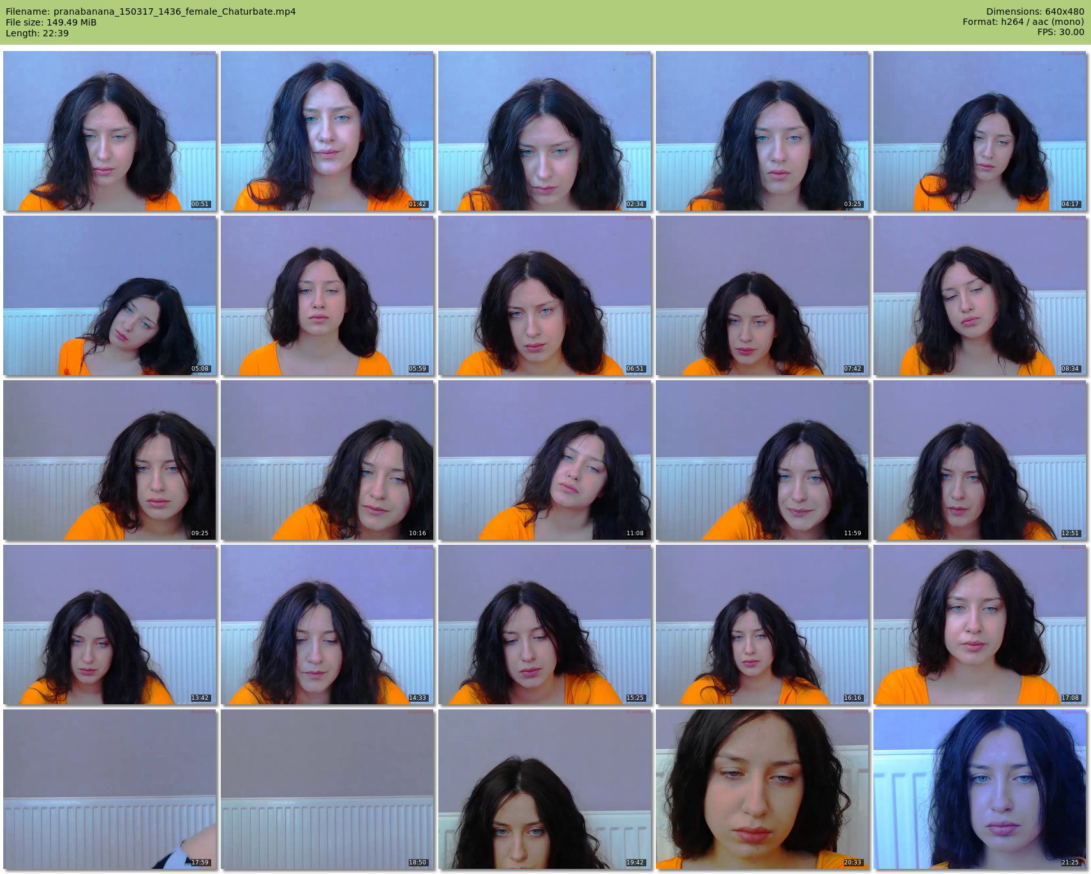The image size is (1091, 874).
Task: Click the thumbnail with timestamp 05:59
Action: click(327, 295)
